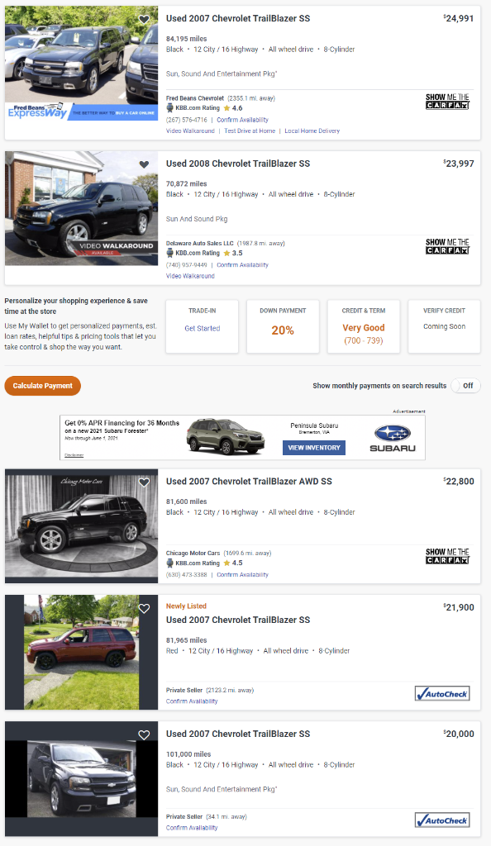The image size is (491, 846).
Task: Open the red TrailBlazer photo thumbnail
Action: pos(82,653)
